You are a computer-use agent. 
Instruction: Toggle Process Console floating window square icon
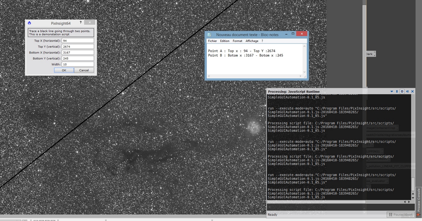point(402,92)
